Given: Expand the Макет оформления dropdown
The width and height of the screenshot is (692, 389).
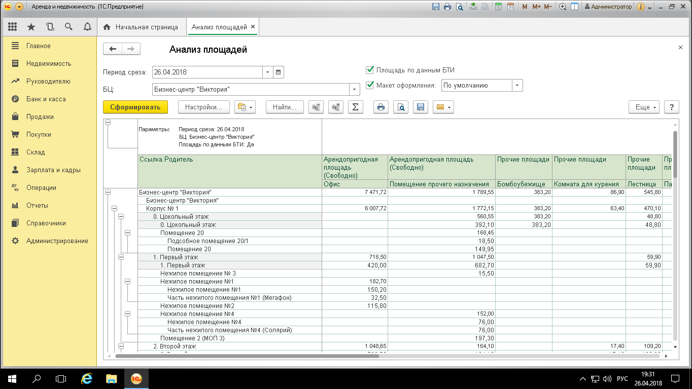Looking at the screenshot, I should coord(517,86).
